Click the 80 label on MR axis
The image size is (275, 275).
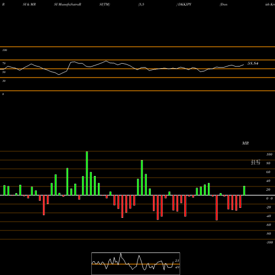[x=268, y=163]
